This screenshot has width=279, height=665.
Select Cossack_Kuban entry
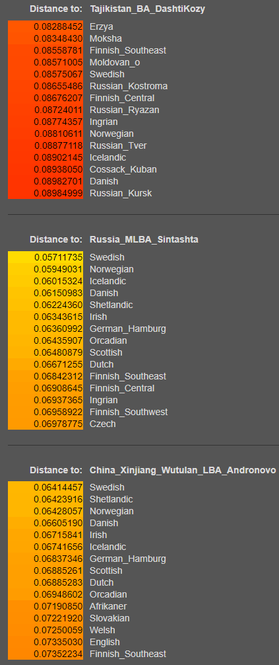pyautogui.click(x=123, y=169)
